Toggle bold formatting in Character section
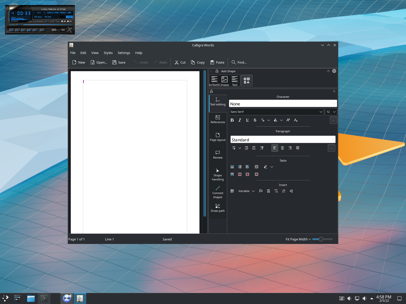The width and height of the screenshot is (406, 304). coord(232,120)
